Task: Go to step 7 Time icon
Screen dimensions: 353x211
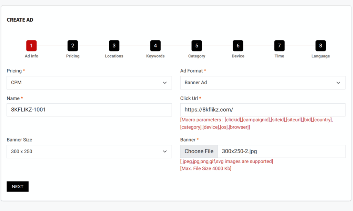Action: click(279, 46)
